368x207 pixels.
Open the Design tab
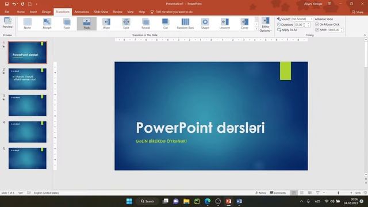[x=46, y=11]
